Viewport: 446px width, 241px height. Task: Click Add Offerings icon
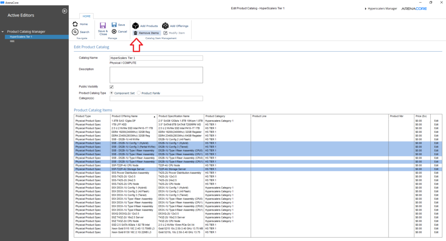click(x=165, y=26)
